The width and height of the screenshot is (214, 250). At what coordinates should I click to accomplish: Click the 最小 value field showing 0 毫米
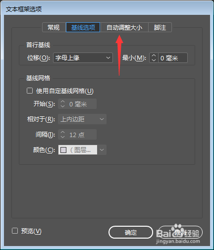pos(173,58)
